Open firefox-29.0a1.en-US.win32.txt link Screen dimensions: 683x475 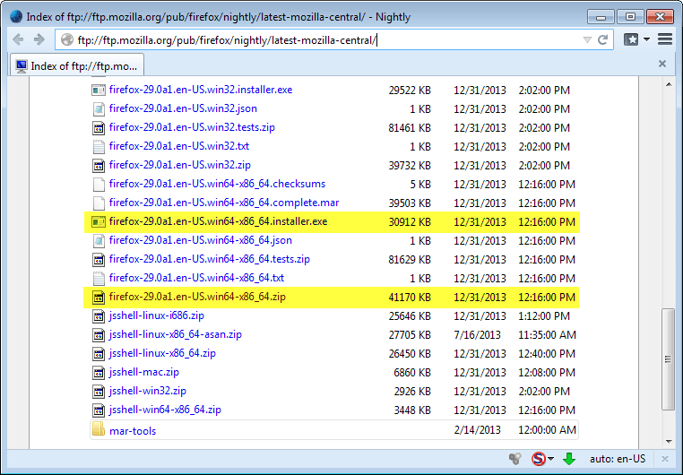coord(179,146)
